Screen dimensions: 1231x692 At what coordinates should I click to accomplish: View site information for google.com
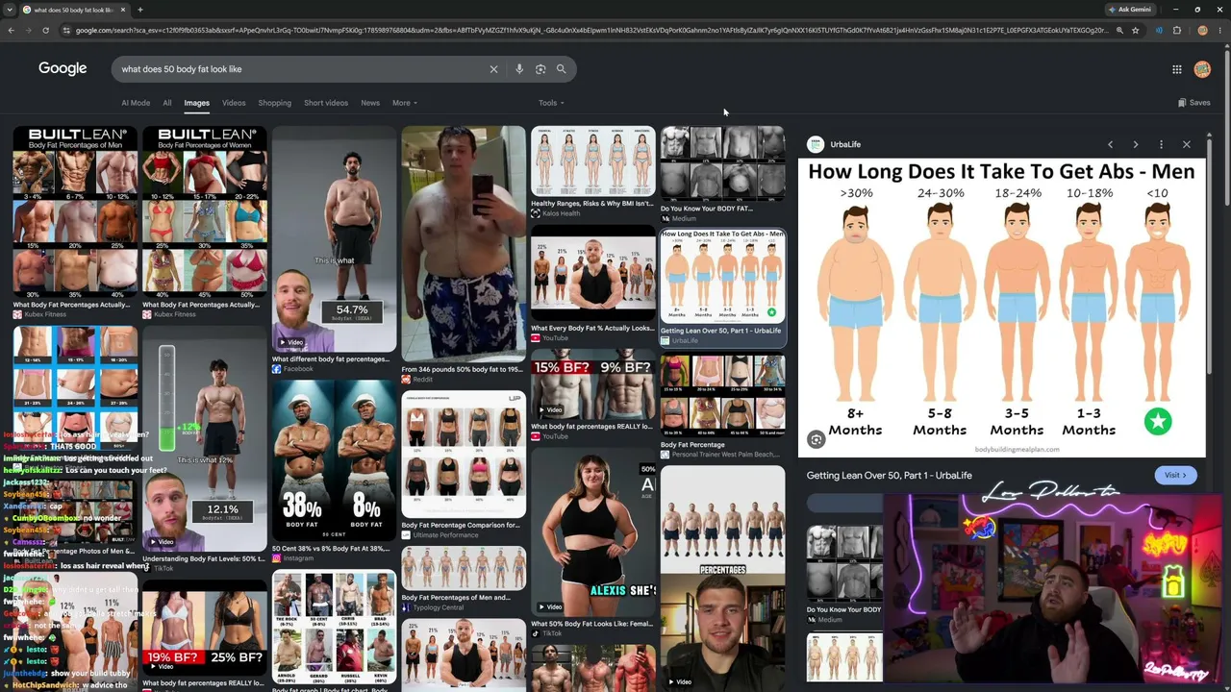[65, 31]
